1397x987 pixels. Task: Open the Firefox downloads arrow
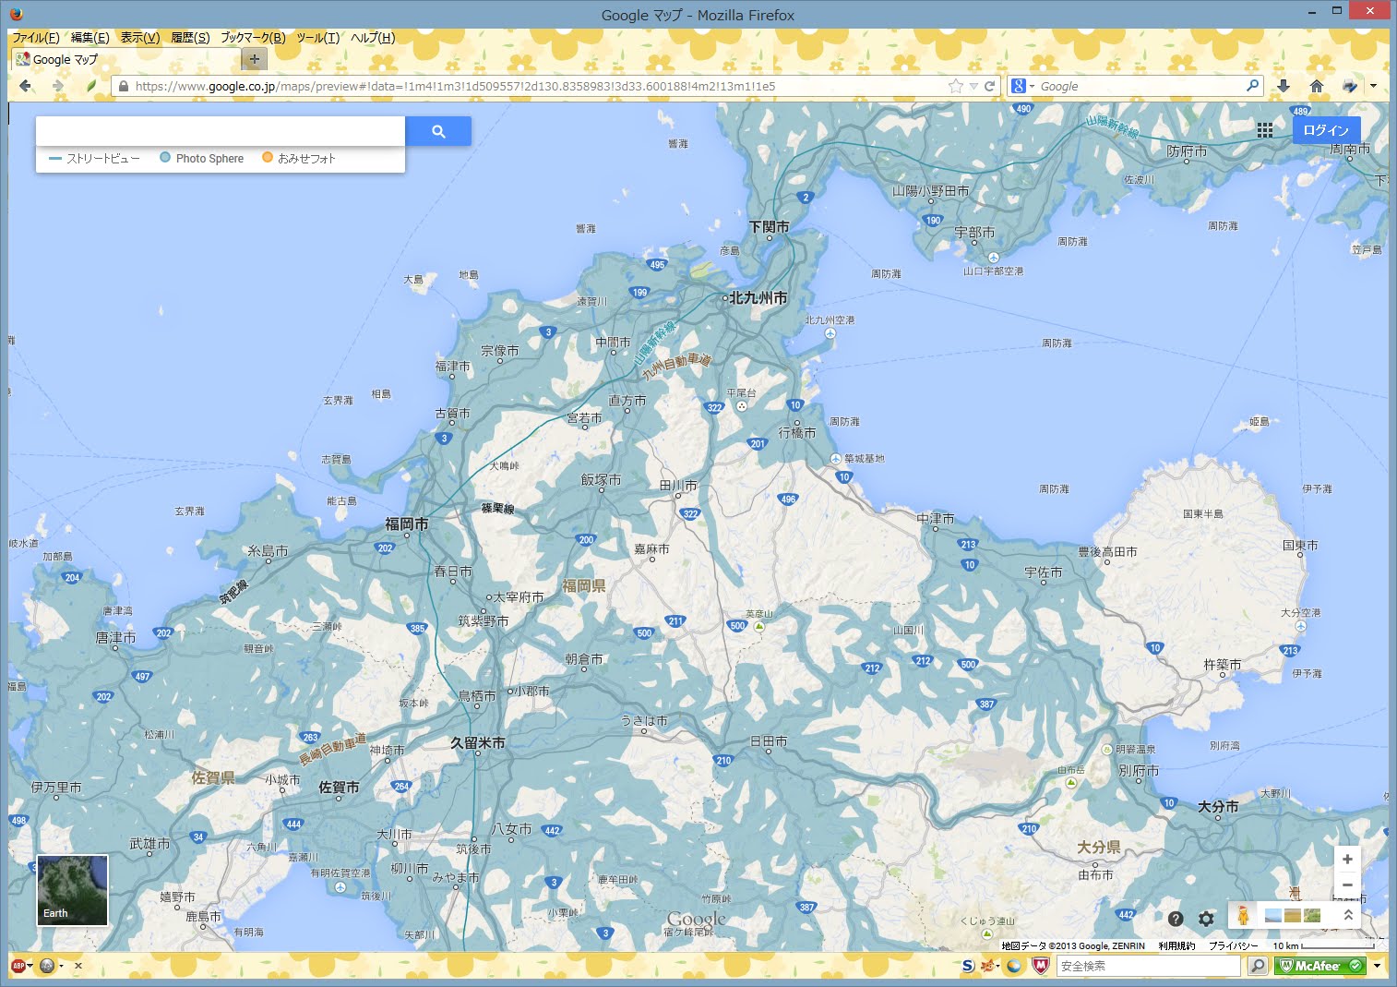tap(1283, 86)
